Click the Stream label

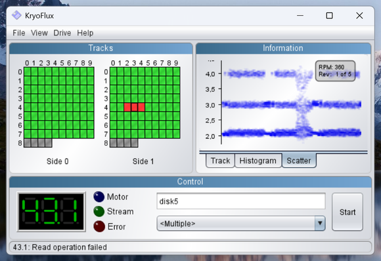(x=120, y=212)
